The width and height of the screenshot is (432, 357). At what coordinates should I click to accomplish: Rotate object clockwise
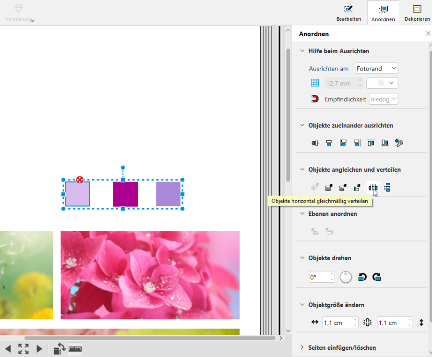pos(377,277)
